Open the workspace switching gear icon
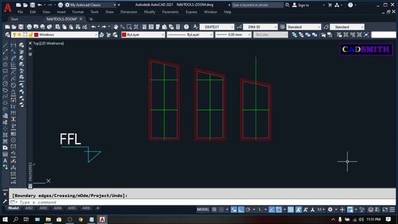This screenshot has height=224, width=398. click(x=330, y=210)
